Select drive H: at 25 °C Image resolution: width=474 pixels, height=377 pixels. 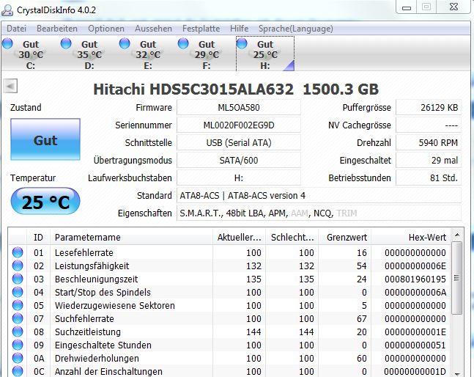tap(265, 54)
